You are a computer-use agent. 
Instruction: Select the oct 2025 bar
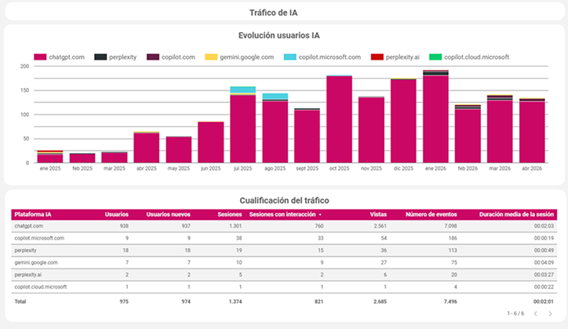[x=339, y=119]
